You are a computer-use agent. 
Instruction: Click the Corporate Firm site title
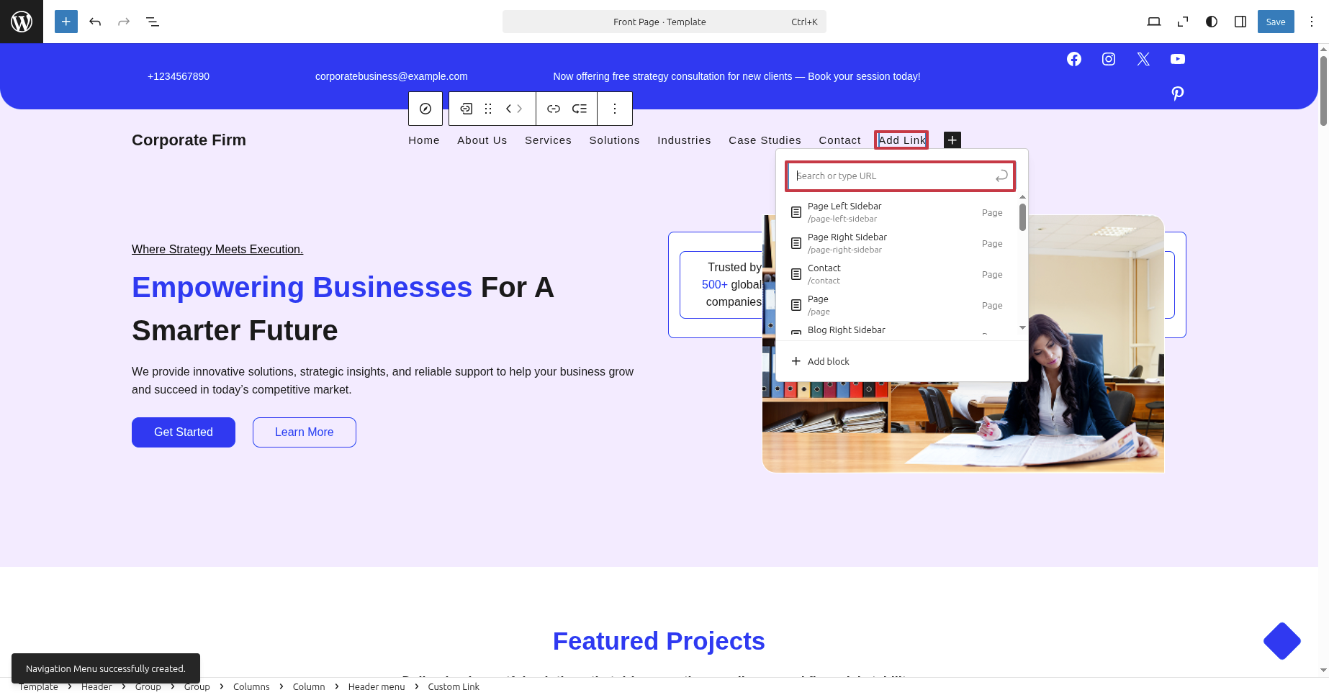click(x=189, y=140)
